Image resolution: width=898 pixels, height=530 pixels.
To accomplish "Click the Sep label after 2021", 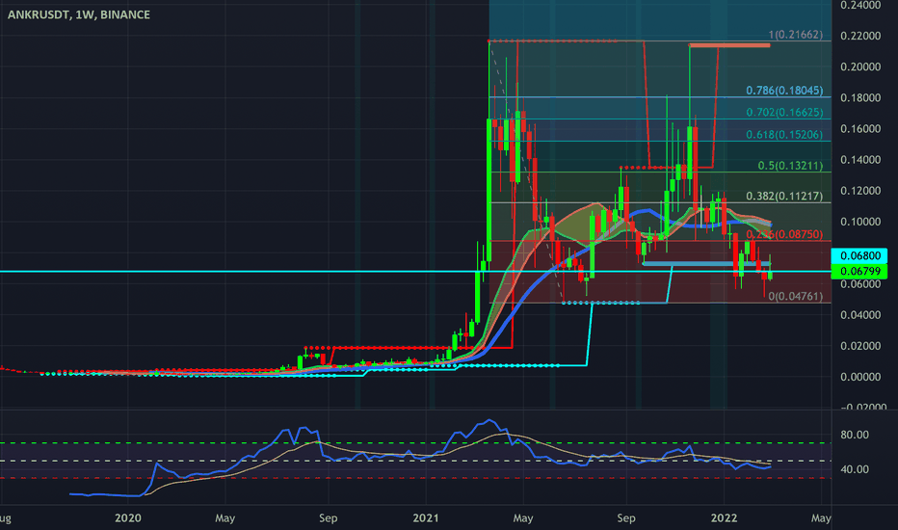I will pos(626,518).
